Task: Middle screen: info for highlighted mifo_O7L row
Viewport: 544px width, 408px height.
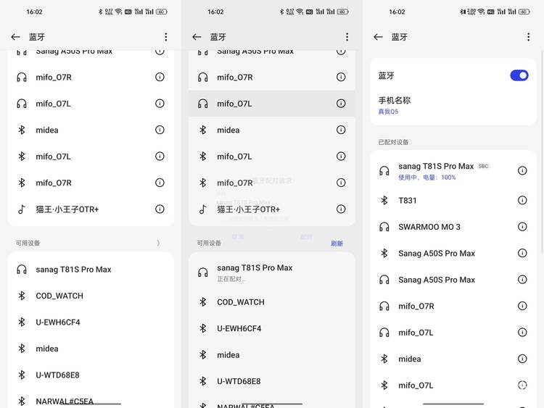Action: tap(341, 104)
